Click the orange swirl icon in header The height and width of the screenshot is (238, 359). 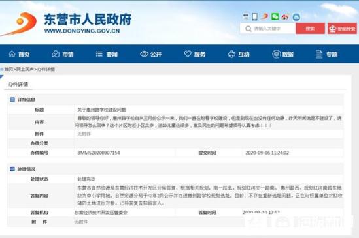click(265, 16)
